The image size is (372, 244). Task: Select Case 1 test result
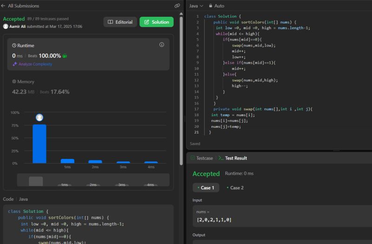[206, 188]
